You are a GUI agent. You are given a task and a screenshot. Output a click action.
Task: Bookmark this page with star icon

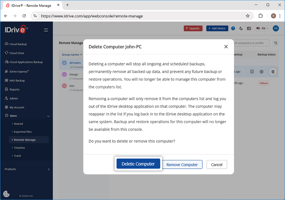click(248, 16)
